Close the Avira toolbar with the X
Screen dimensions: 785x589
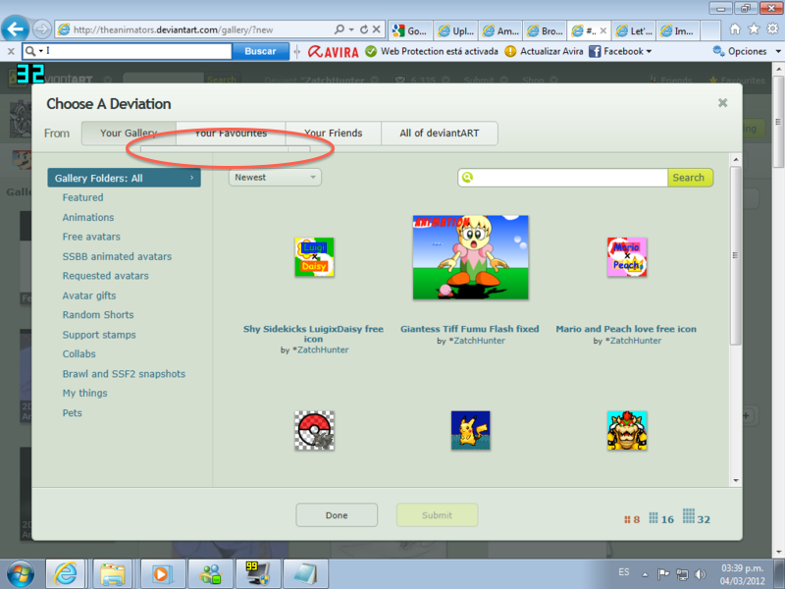11,51
